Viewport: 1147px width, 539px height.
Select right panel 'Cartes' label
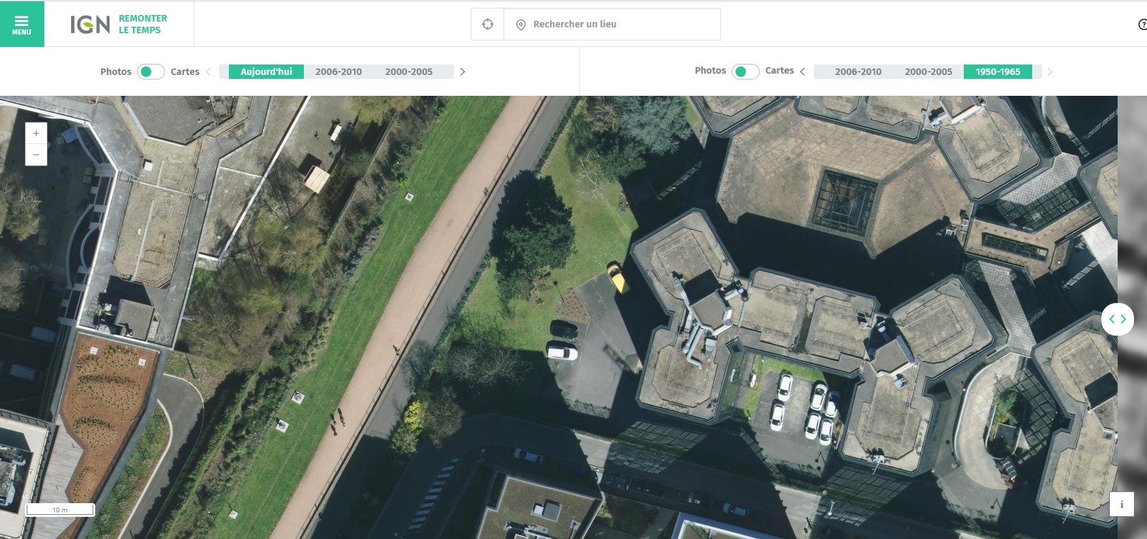pos(780,70)
